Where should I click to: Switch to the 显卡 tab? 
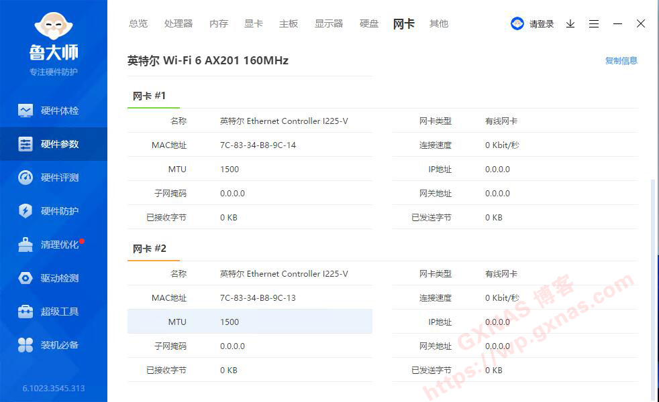(254, 23)
